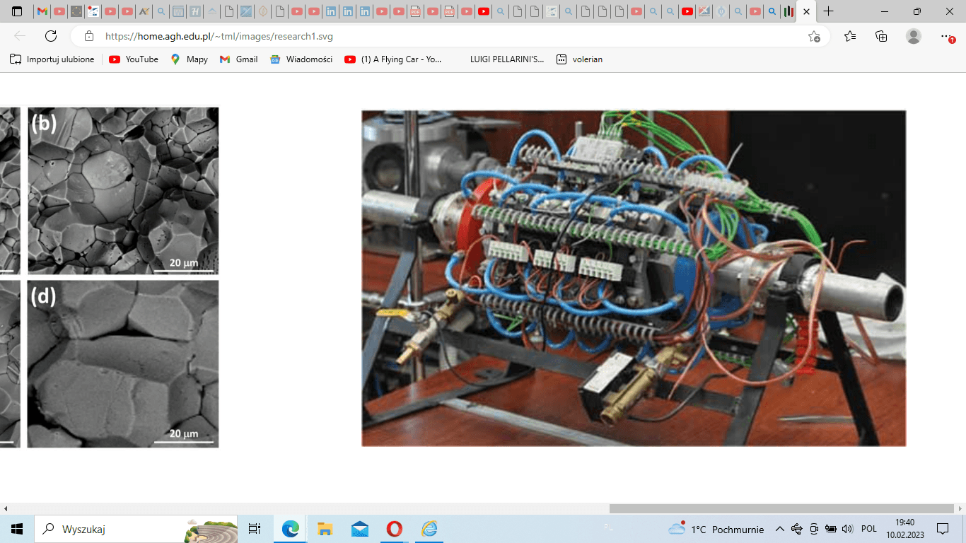Toggle the volume speaker tray icon
Image resolution: width=966 pixels, height=543 pixels.
847,529
